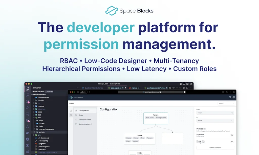The image size is (259, 155).
Task: Open the Docker panel in activity bar
Action: [28, 133]
